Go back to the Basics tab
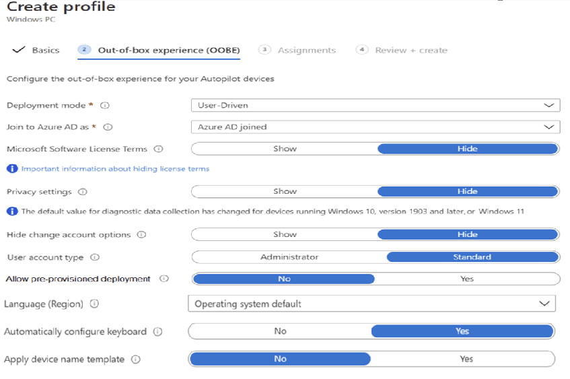The height and width of the screenshot is (379, 570). 45,50
